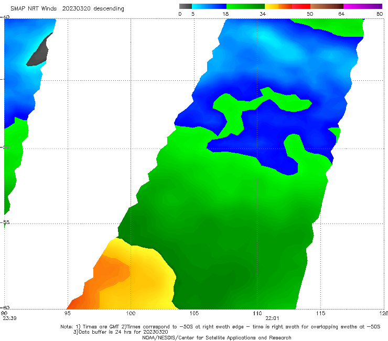Image resolution: width=388 pixels, height=341 pixels.
Task: Click the color bar label '64'
Action: coord(341,14)
